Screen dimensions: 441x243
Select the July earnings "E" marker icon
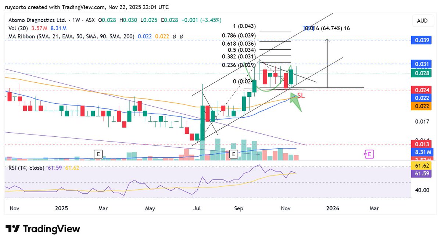pyautogui.click(x=98, y=154)
